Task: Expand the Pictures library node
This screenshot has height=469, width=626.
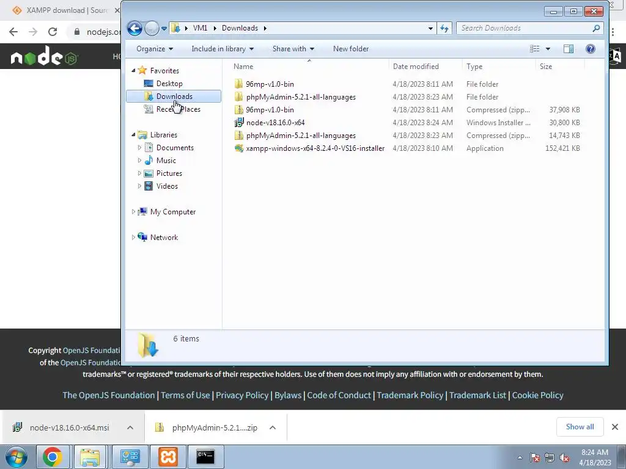Action: pyautogui.click(x=139, y=173)
